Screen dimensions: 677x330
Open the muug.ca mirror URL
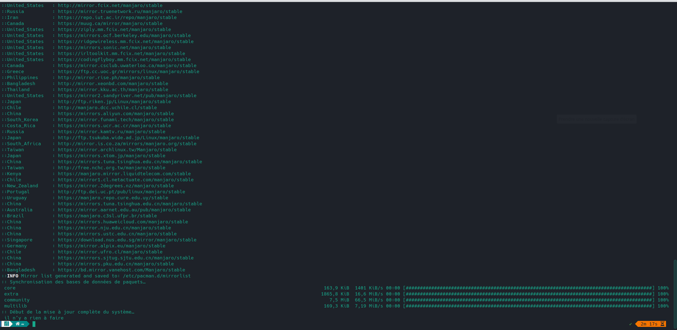pos(110,23)
